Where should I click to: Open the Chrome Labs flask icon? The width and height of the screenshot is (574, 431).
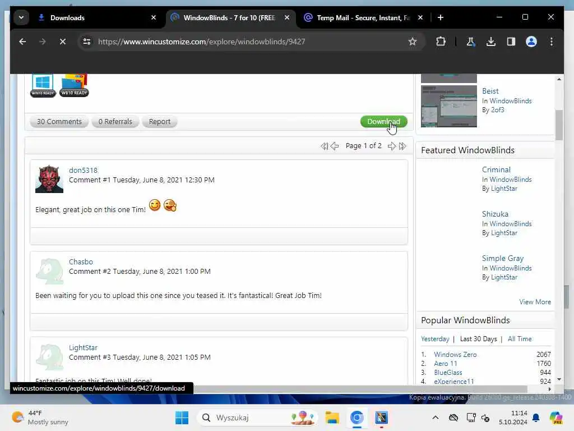point(471,42)
